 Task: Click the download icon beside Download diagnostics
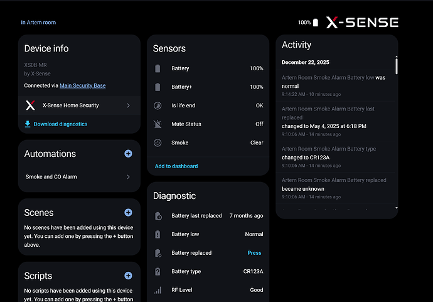28,124
